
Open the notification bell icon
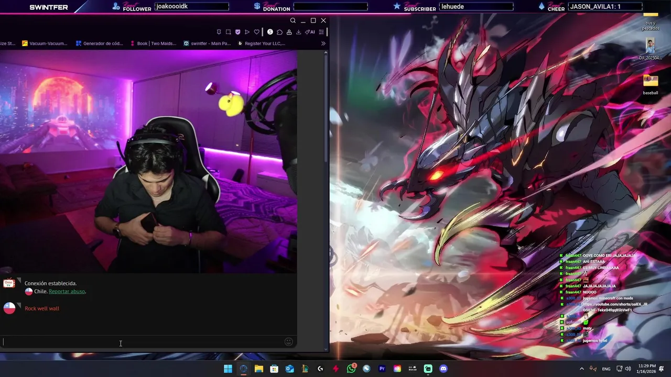(662, 369)
